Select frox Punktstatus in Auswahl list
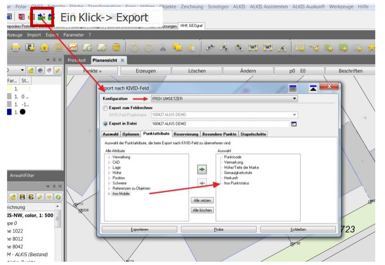The width and height of the screenshot is (385, 265). 237,183
